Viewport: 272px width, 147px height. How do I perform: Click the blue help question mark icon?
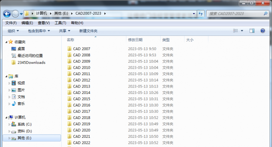(263, 31)
